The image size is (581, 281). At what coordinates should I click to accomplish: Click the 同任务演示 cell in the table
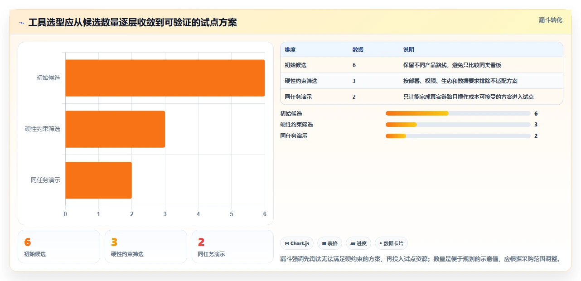click(298, 97)
